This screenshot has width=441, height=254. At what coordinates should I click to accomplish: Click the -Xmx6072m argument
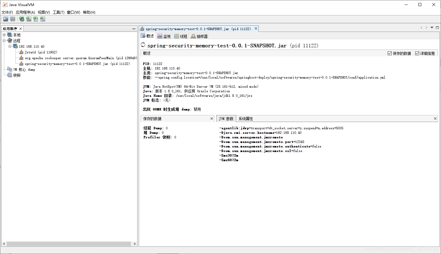point(228,160)
